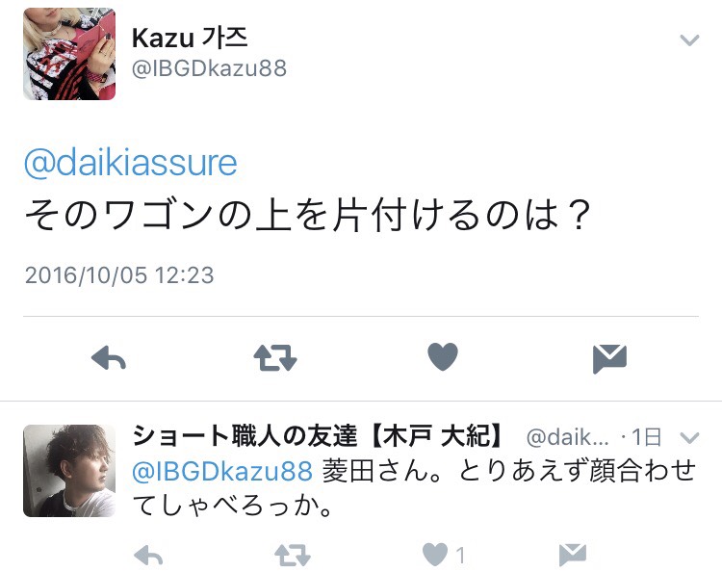Viewport: 722px width, 572px height.
Task: Tap the tweet text そのワゴンの上を片付けるのは？
Action: 308,215
